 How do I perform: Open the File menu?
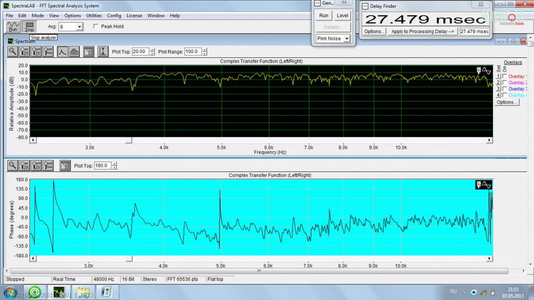tap(9, 16)
